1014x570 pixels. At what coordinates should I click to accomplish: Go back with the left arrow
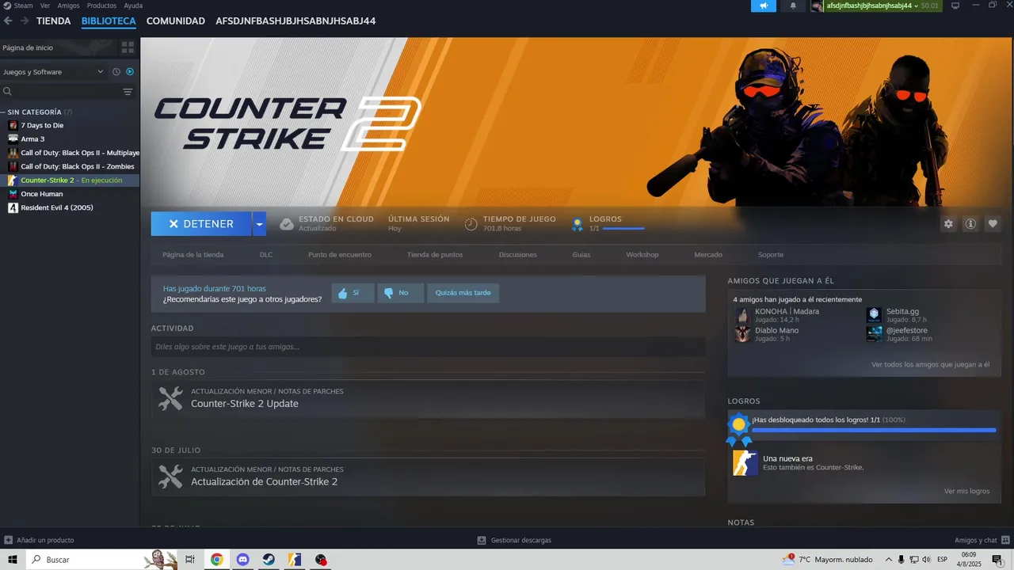coord(8,21)
